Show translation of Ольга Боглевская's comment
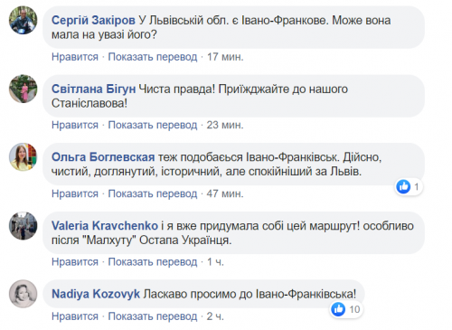 (x=153, y=193)
